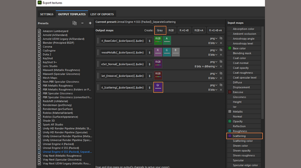Image resolution: width=301 pixels, height=168 pixels.
Task: Select the R channel of RoughnessMetallic map
Action: 158,52
